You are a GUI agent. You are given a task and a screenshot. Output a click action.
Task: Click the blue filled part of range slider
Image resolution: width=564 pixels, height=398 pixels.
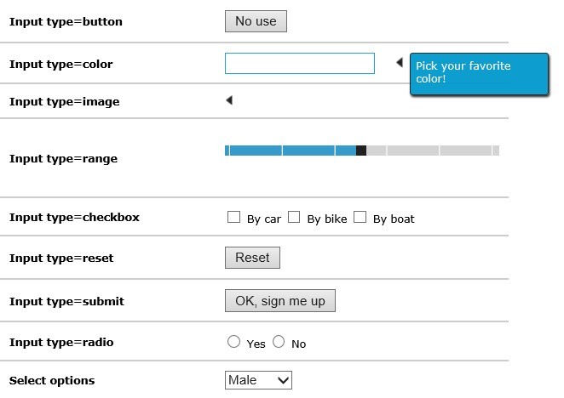coord(291,151)
